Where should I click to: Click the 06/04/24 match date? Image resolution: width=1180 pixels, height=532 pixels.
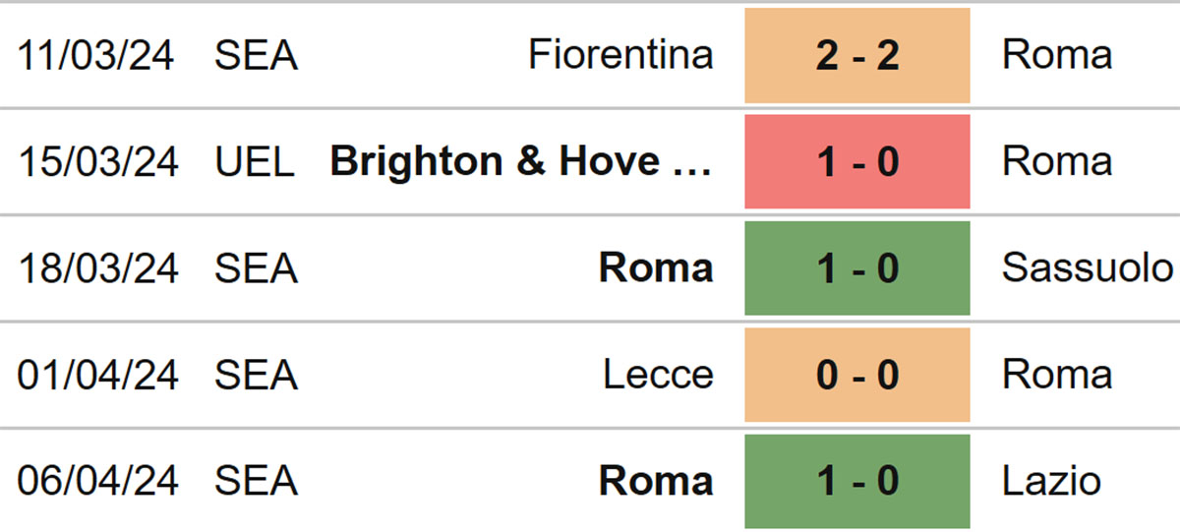(x=96, y=481)
